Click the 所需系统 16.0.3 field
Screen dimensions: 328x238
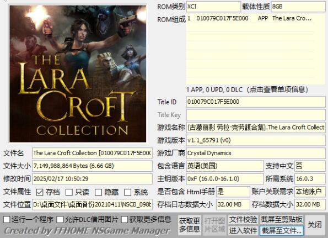(x=310, y=179)
